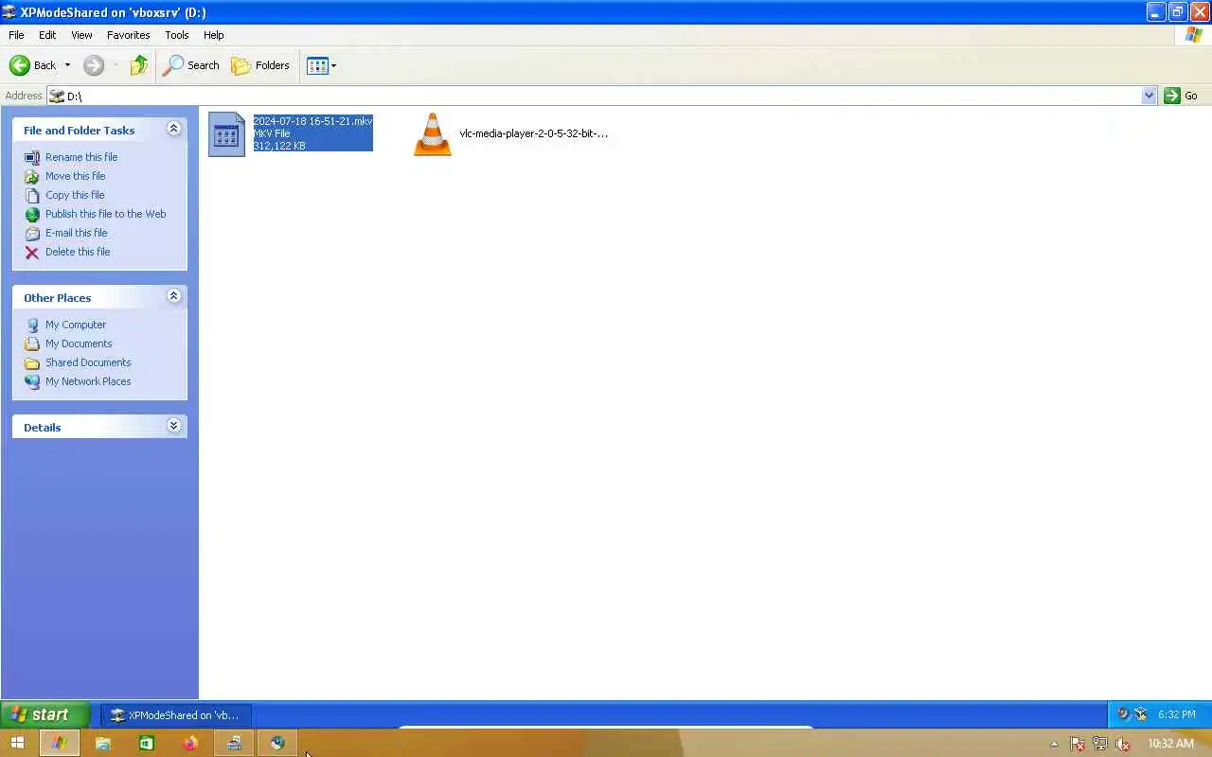Click the XP Start button

(45, 714)
